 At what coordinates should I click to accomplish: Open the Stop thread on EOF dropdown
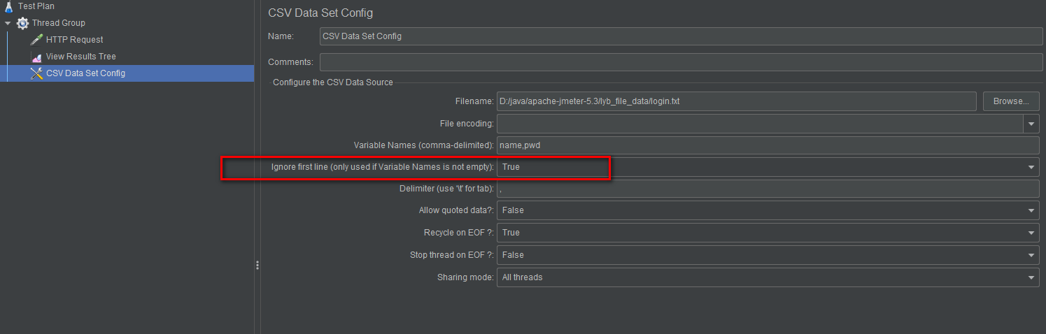[1031, 255]
